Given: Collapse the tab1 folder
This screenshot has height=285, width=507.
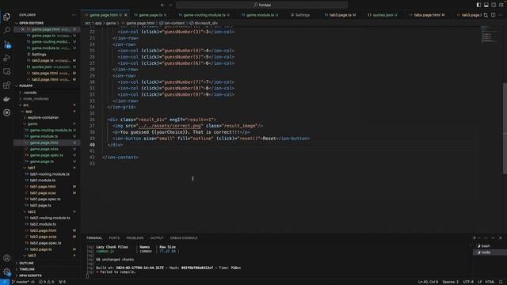Looking at the screenshot, I should [47, 168].
